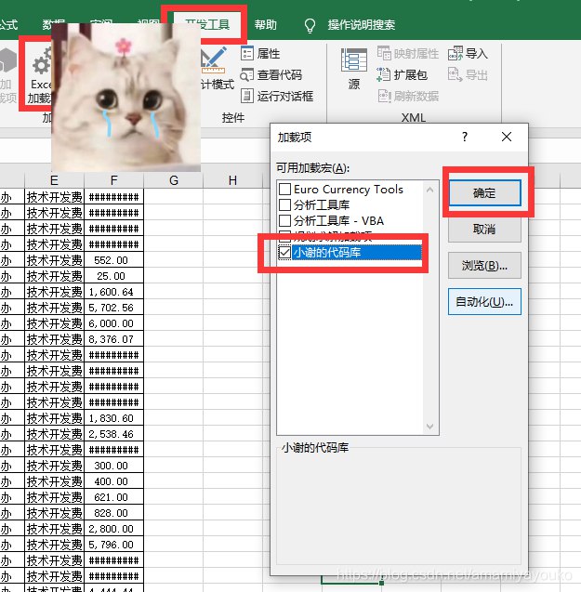Click 刷新数据 (Refresh Data)
581x592 pixels.
(x=408, y=97)
